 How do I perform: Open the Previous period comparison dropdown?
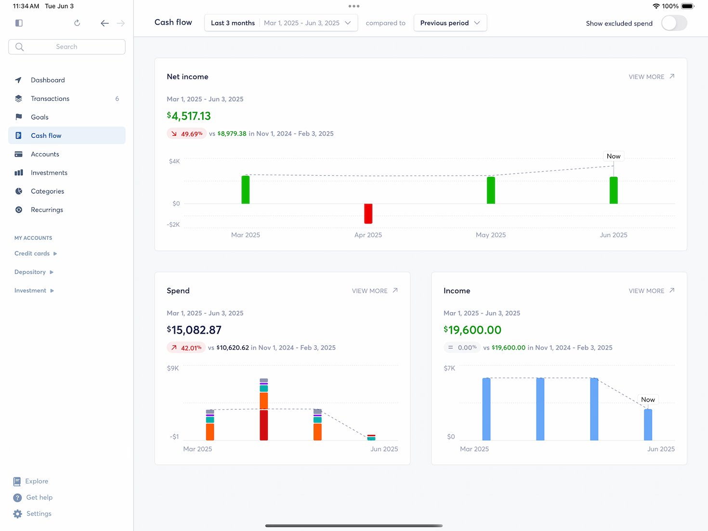click(450, 22)
